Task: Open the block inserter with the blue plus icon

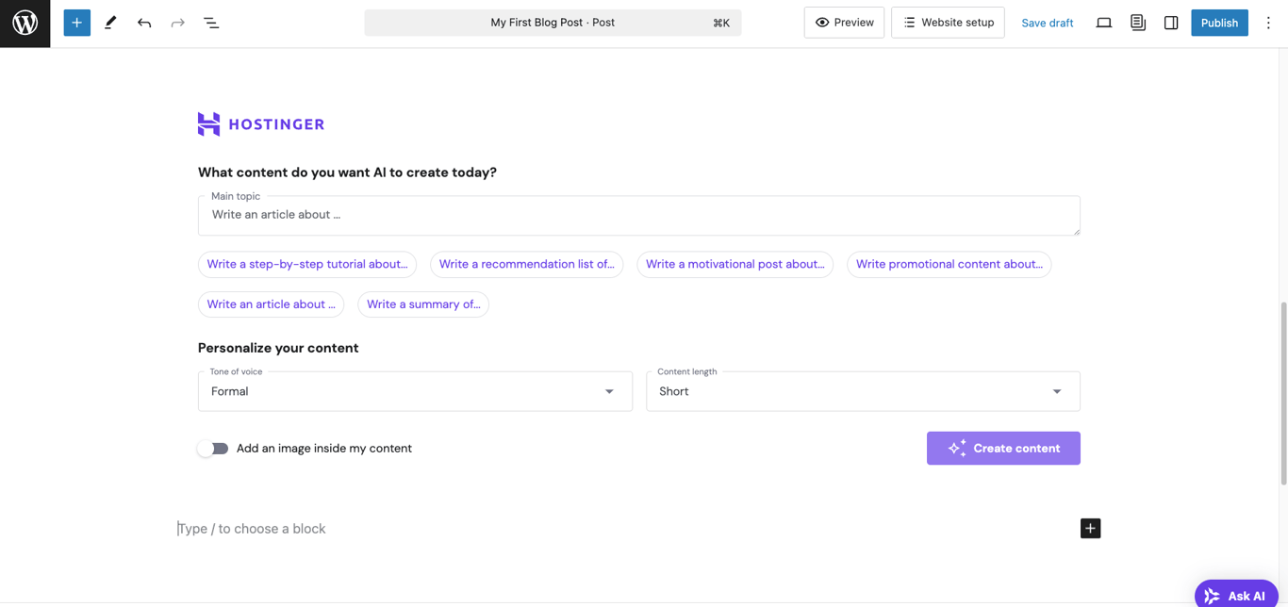Action: (x=76, y=22)
